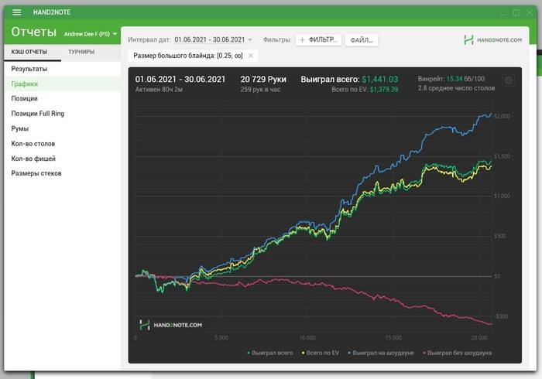The width and height of the screenshot is (542, 379).
Task: Open Позиции Full Ring report
Action: pyautogui.click(x=62, y=114)
